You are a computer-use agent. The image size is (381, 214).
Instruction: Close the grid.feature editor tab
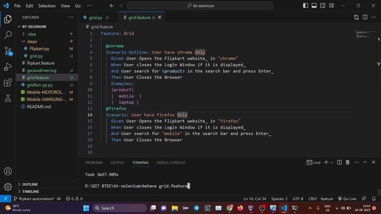pos(160,17)
